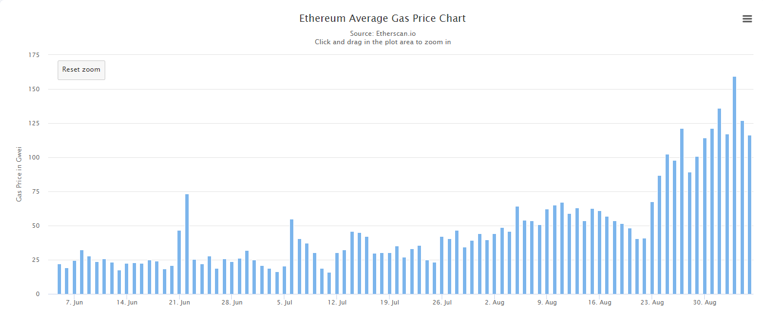Click the June spike bar reaching 73 Gwei
Screen dimensions: 763x314
coord(187,244)
